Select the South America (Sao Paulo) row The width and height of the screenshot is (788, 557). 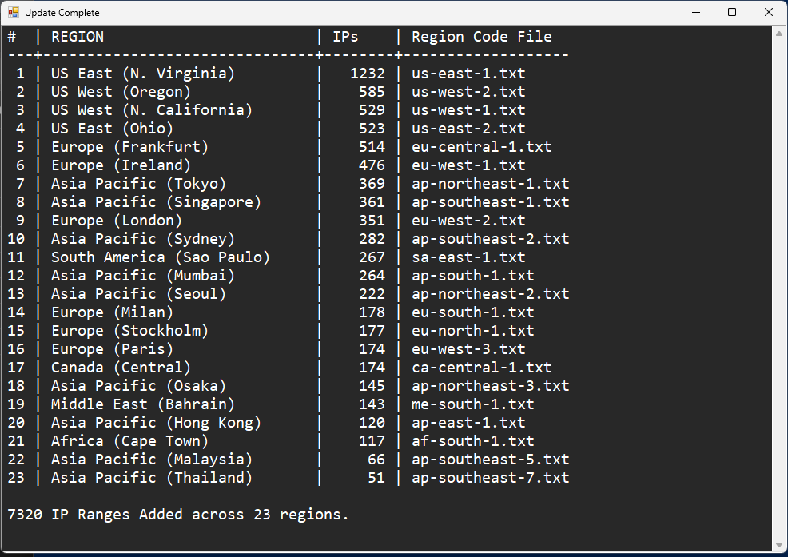[x=161, y=257]
